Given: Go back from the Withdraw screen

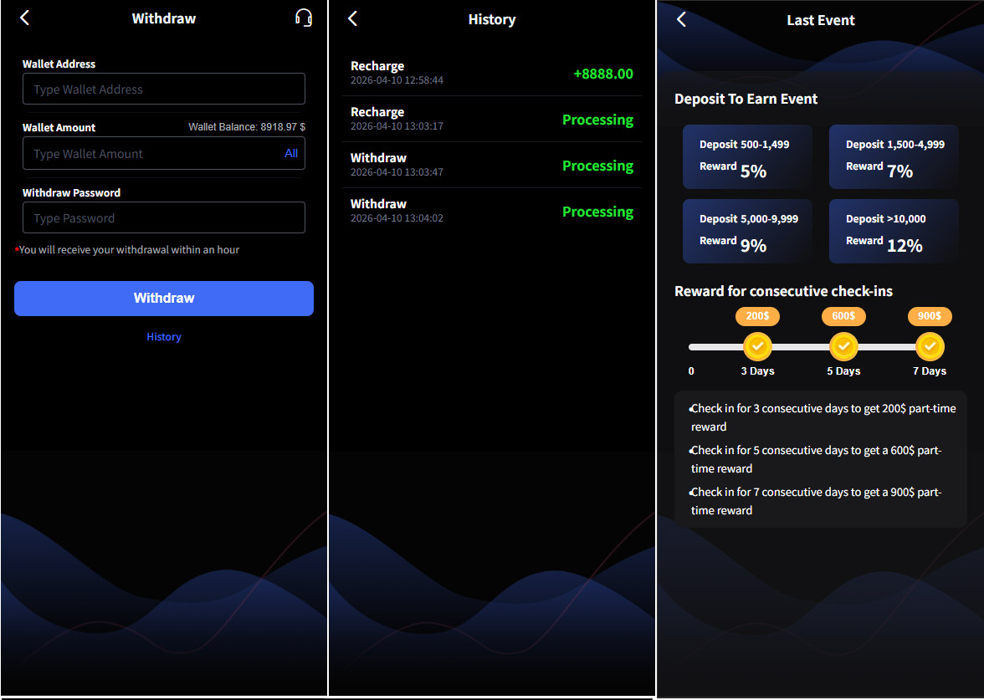Looking at the screenshot, I should pyautogui.click(x=24, y=18).
